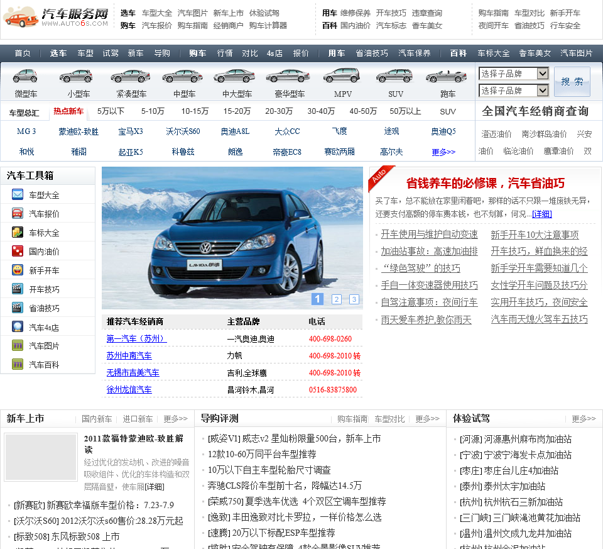Open the 2011款福特蒙迪欧 article thumbnail

[40, 457]
